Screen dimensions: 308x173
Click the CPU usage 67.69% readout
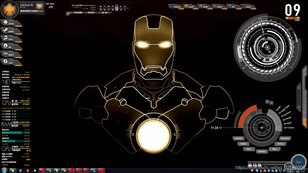pos(26,104)
